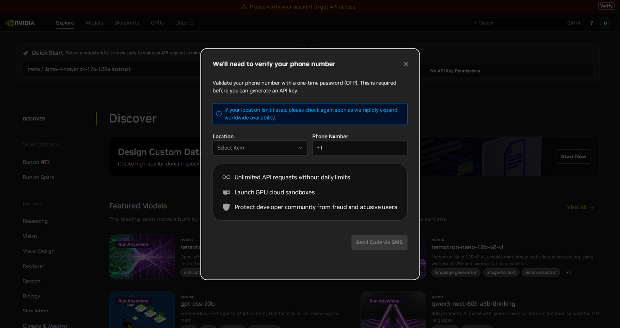Click the View All link

pos(581,207)
